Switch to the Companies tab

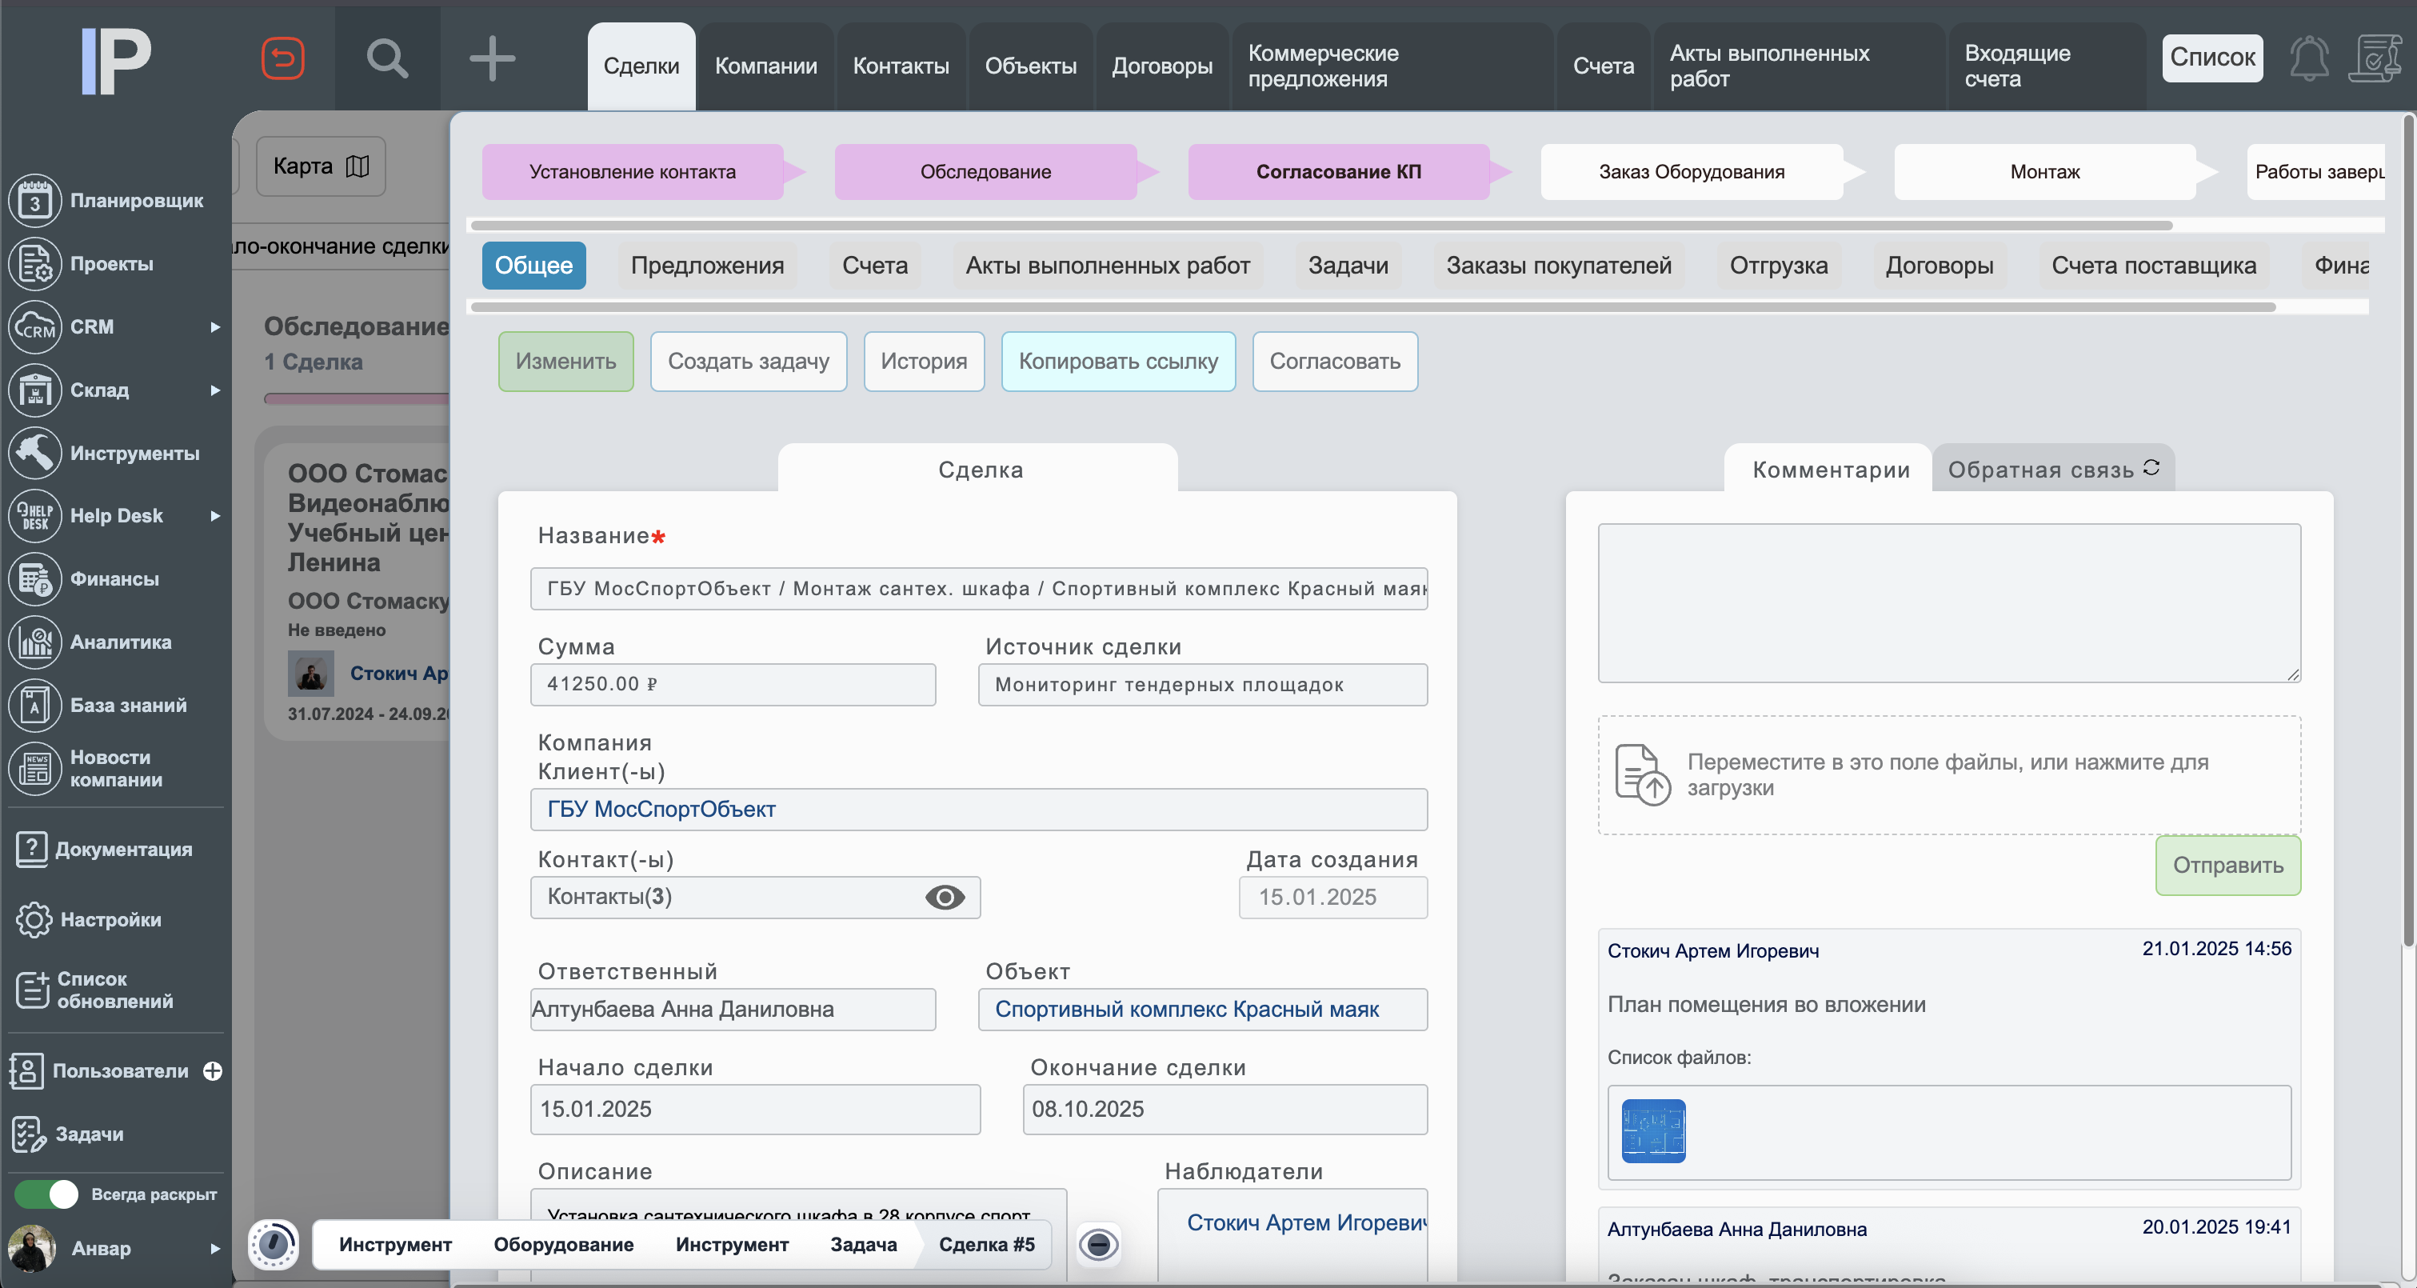click(765, 66)
